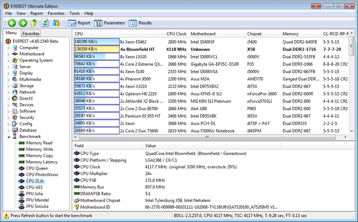Expand the Multimedia tree node
358x222 pixels.
[x=9, y=80]
